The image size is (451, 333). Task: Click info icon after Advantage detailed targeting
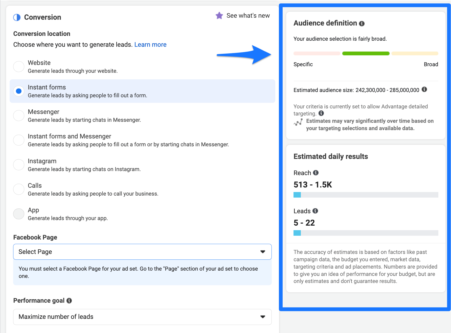(x=321, y=113)
